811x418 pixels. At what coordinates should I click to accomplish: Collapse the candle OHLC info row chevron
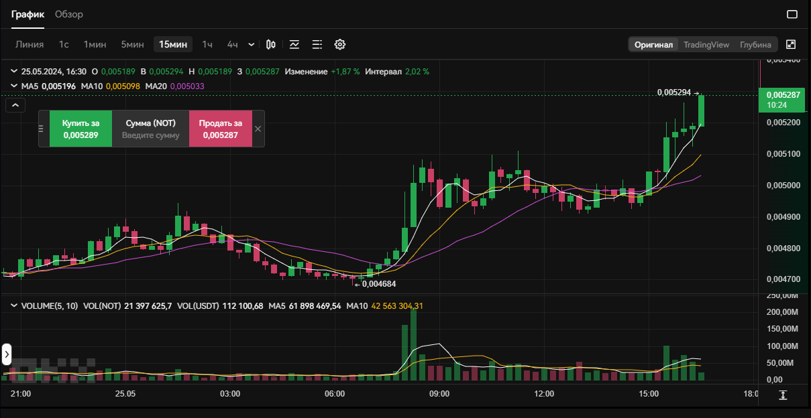[14, 71]
